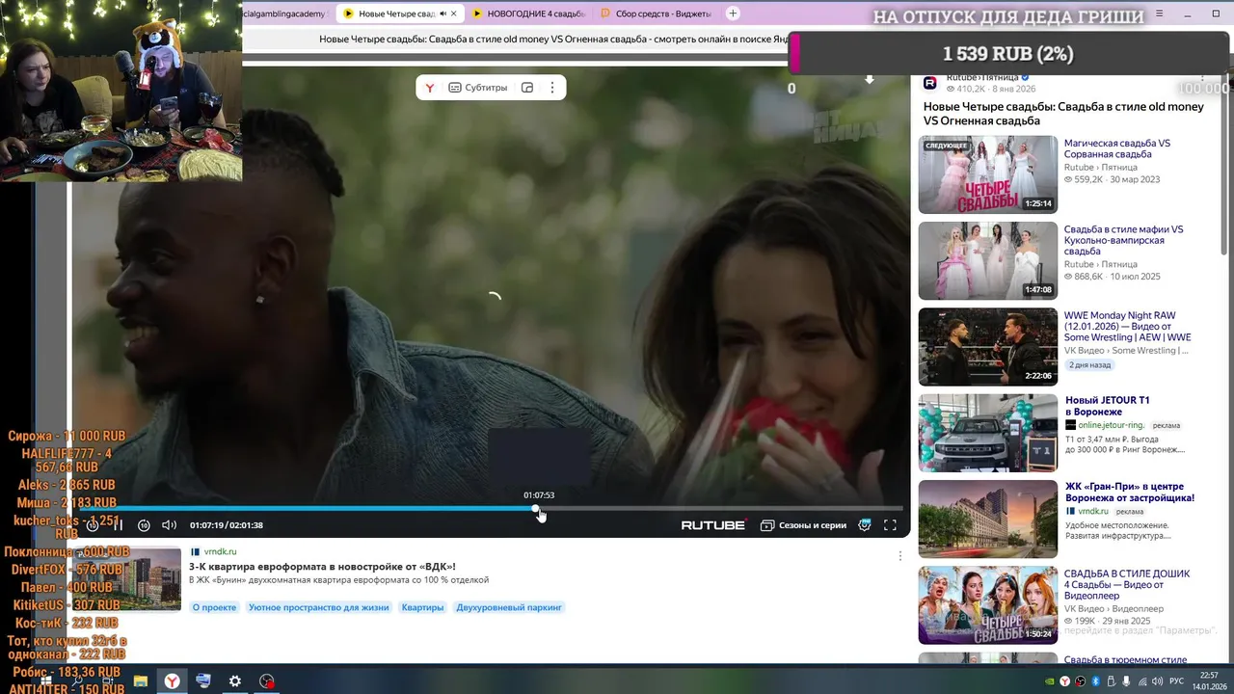Open OBS Studio from taskbar
Image resolution: width=1234 pixels, height=694 pixels.
(x=267, y=681)
